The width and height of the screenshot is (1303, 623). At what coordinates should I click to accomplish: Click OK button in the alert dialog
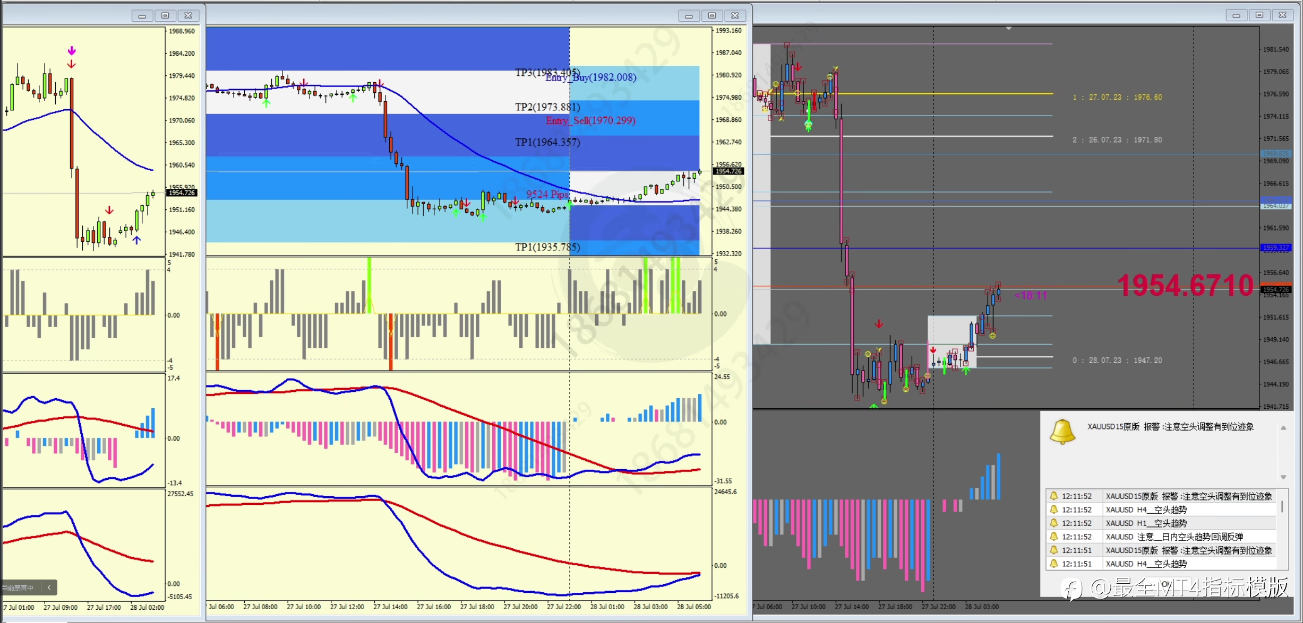[x=1165, y=585]
